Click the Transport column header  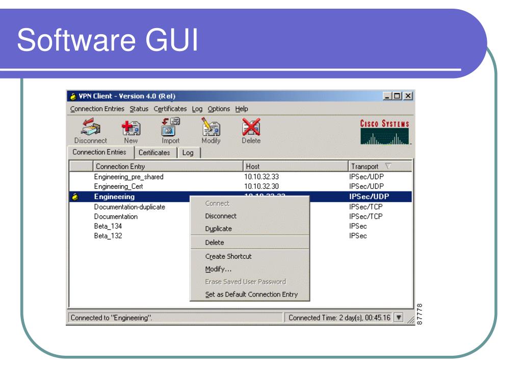(x=380, y=166)
